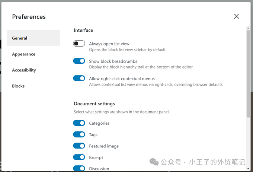
Task: Toggle Categories in document settings
Action: point(79,123)
